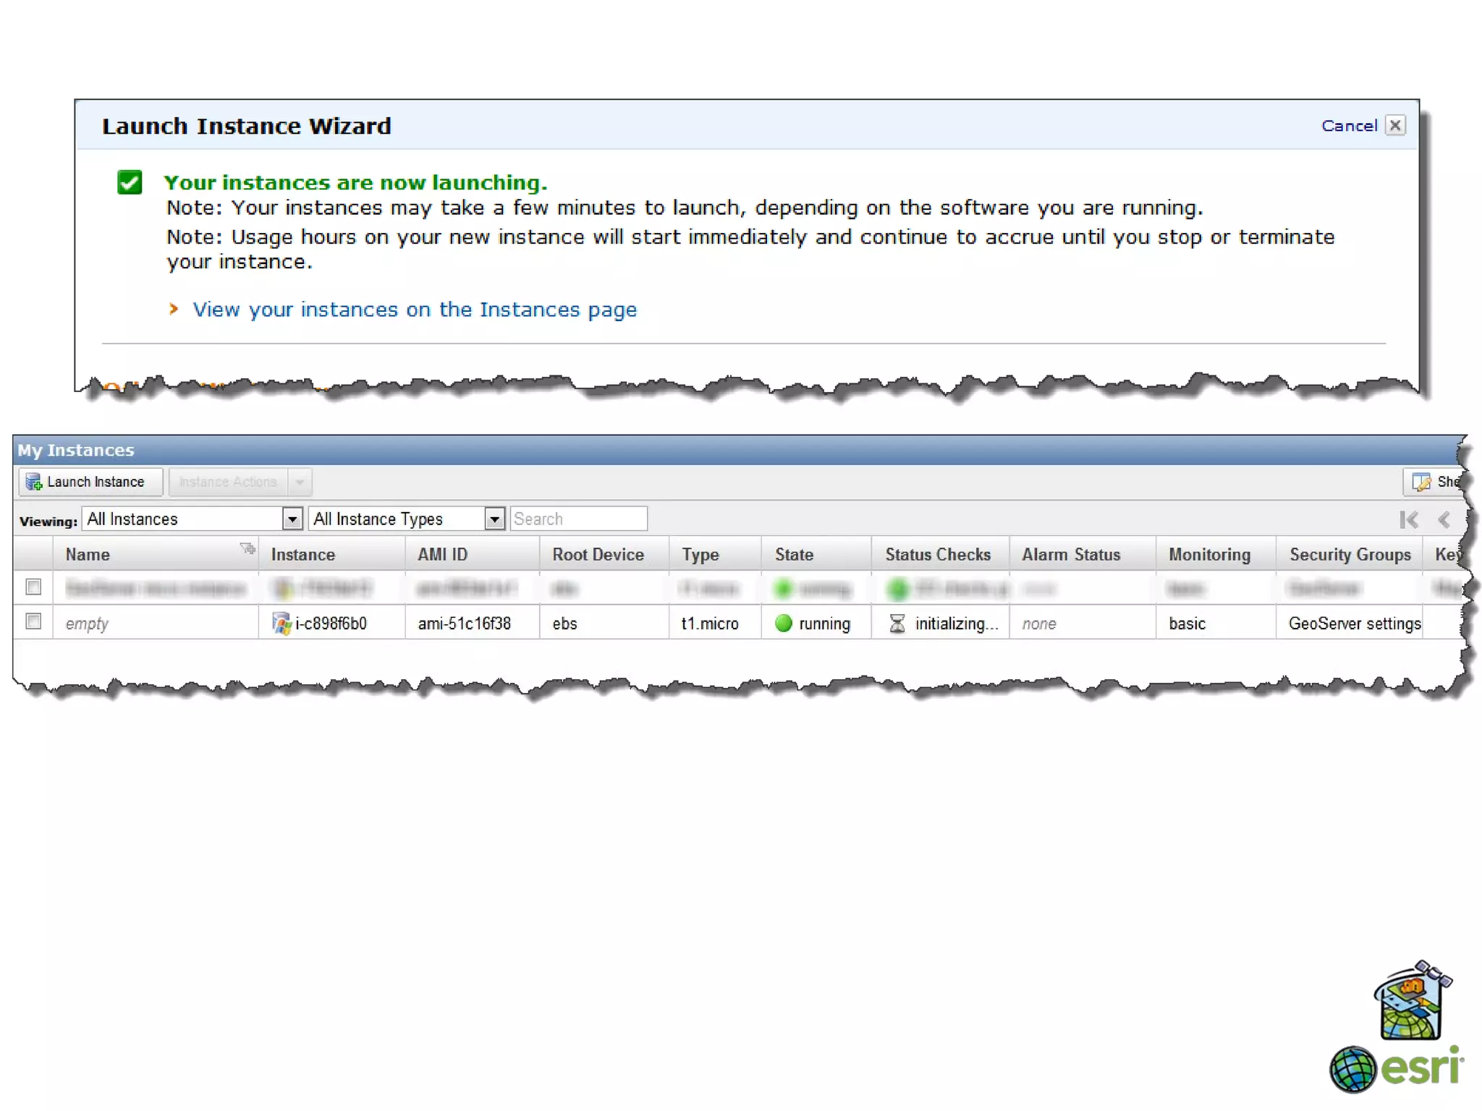Close the Launch Instance Wizard with X
Screen dimensions: 1482x1111
point(1395,125)
